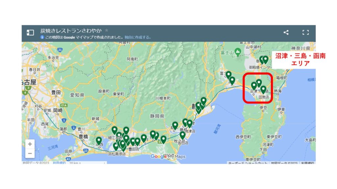Viewport: 337px width, 189px height.
Task: Zoom out with the minus button
Action: point(30,154)
